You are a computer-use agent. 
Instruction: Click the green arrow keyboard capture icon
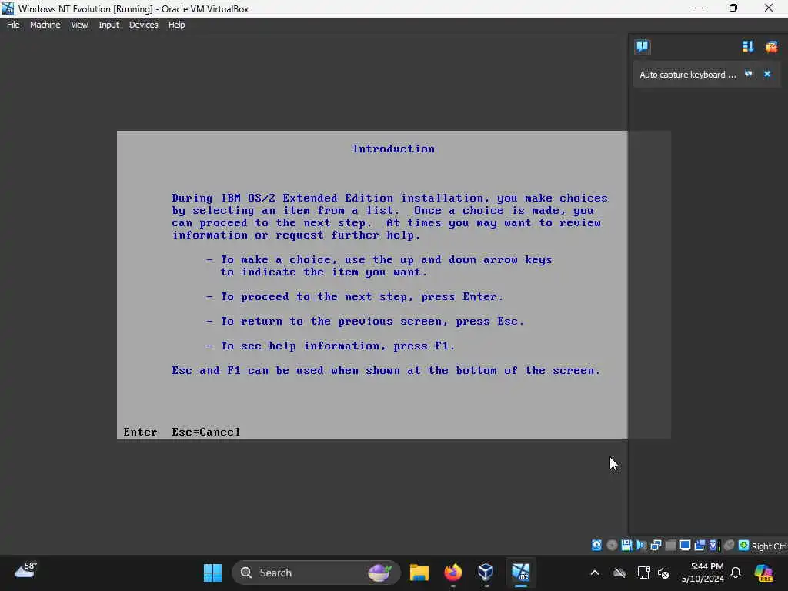[x=744, y=546]
